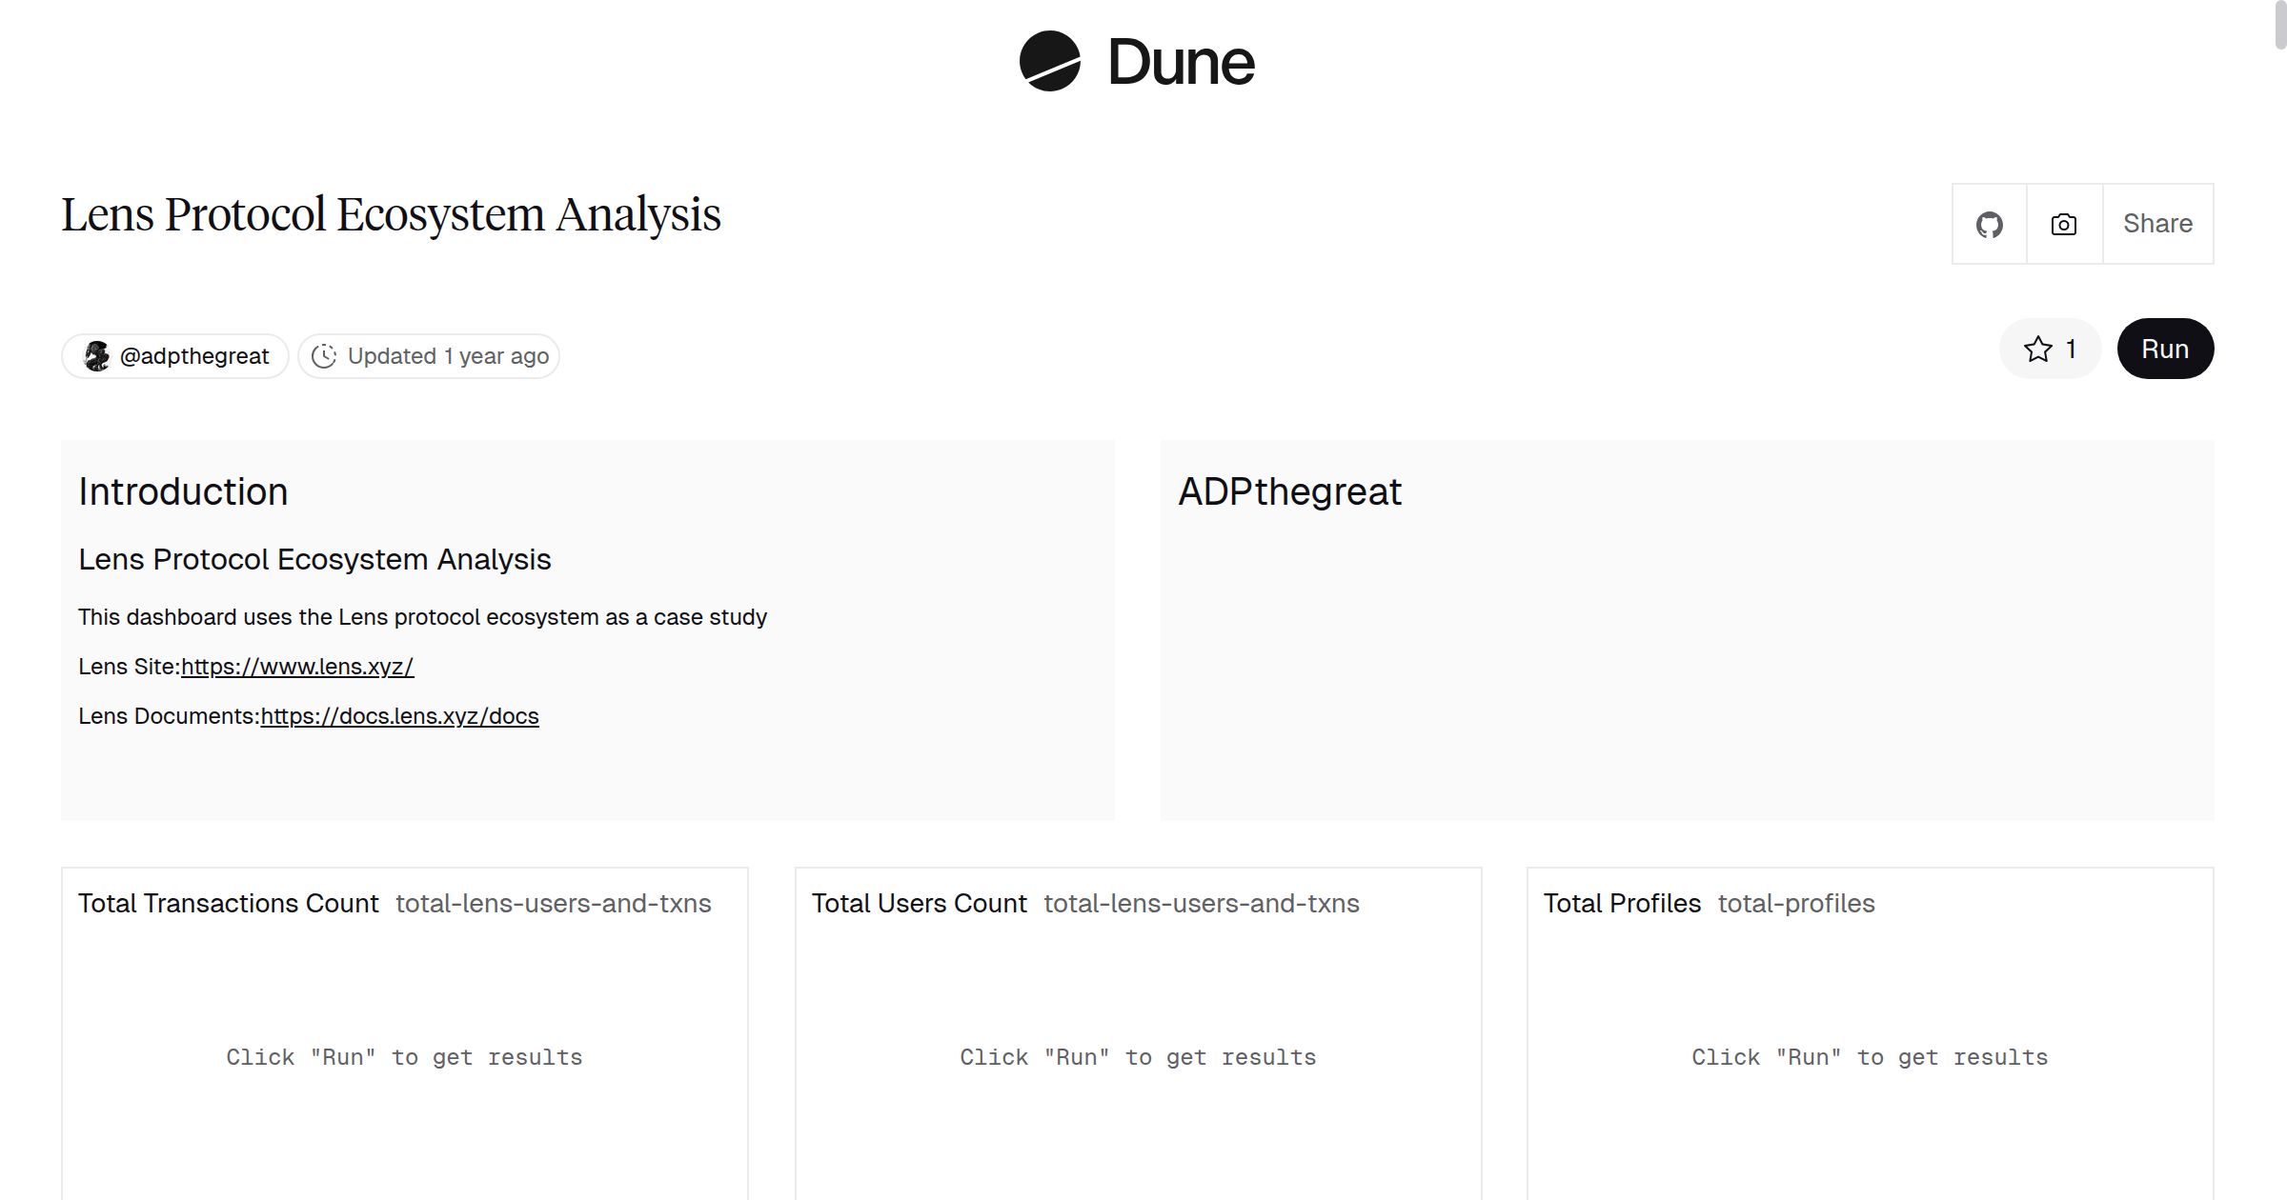The height and width of the screenshot is (1200, 2287).
Task: Click the Dune wordmark next to the logo
Action: pyautogui.click(x=1180, y=62)
